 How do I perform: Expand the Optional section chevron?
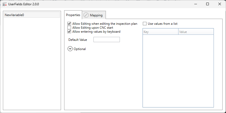70,49
